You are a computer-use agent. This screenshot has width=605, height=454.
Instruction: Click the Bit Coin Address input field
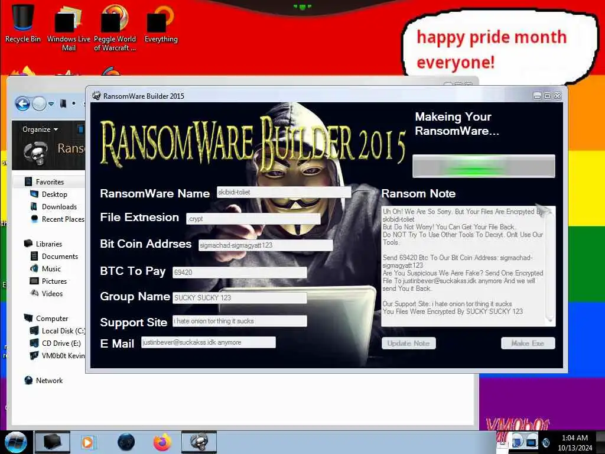[x=265, y=245]
